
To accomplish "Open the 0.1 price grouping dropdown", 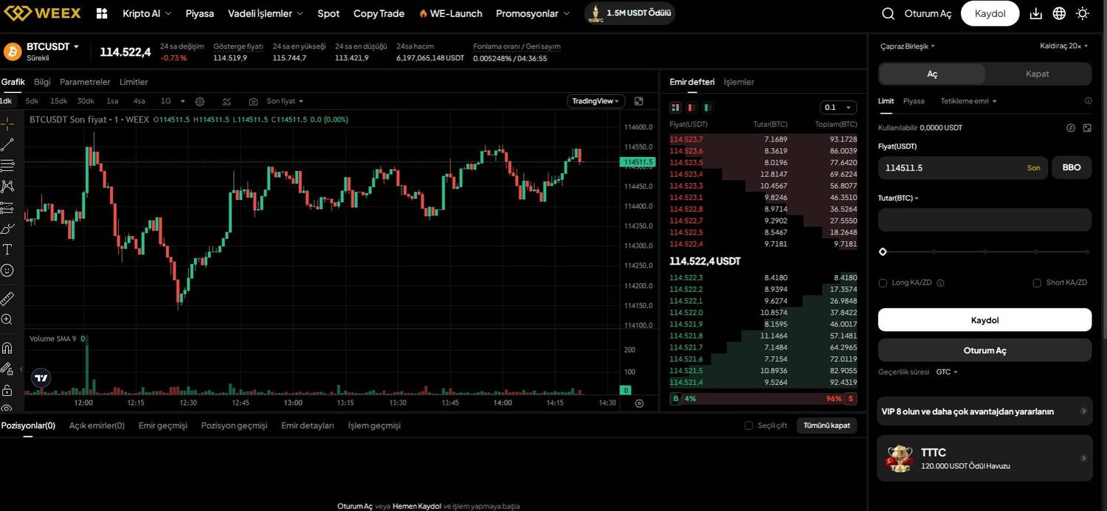I will [x=838, y=107].
